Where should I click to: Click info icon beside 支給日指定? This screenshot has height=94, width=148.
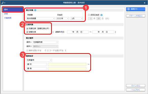point(101,15)
